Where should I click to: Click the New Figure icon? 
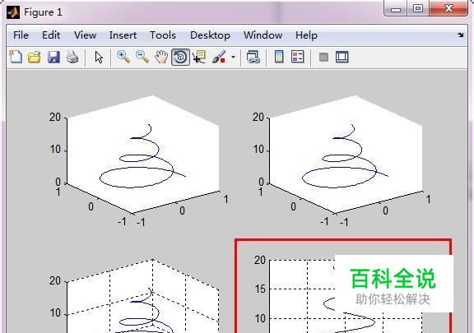16,57
